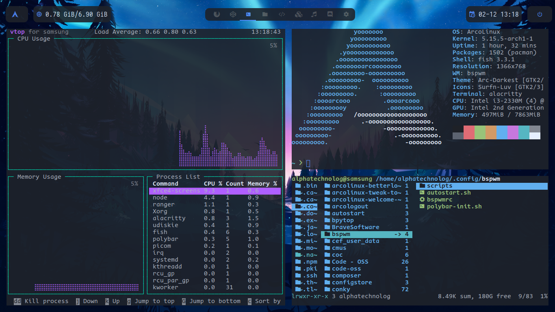
Task: Switch to the Discord workspace icon
Action: (x=330, y=14)
